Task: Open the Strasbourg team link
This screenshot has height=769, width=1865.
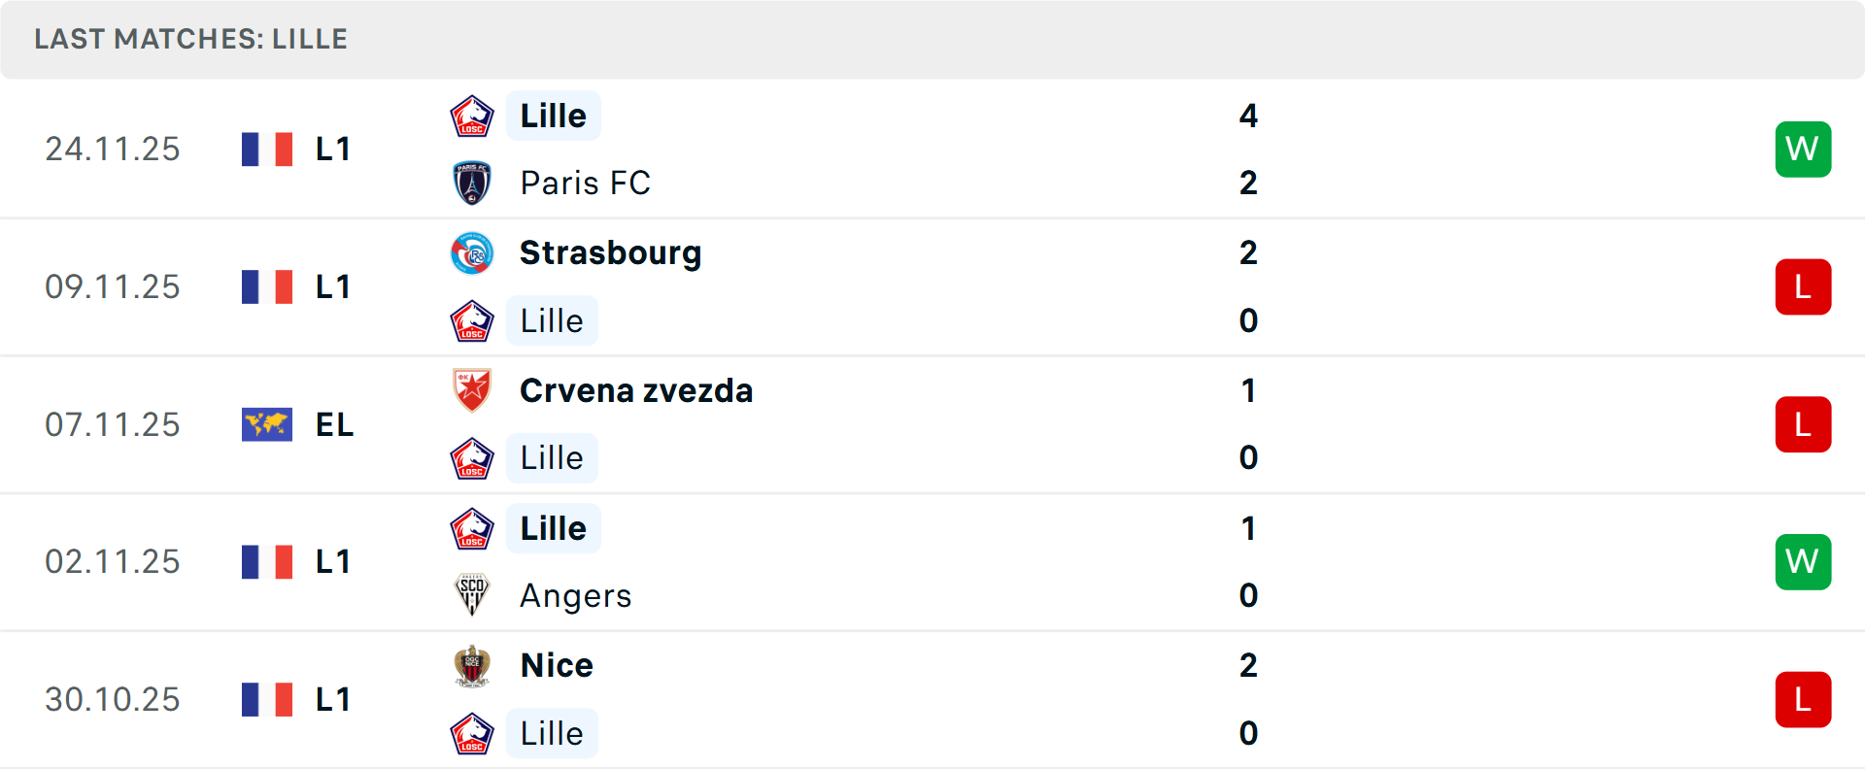Action: 610,253
